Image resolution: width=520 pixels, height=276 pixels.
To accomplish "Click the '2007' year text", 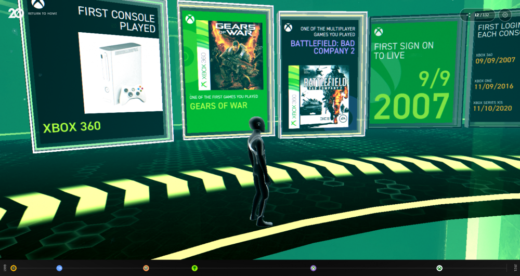I will (x=411, y=107).
